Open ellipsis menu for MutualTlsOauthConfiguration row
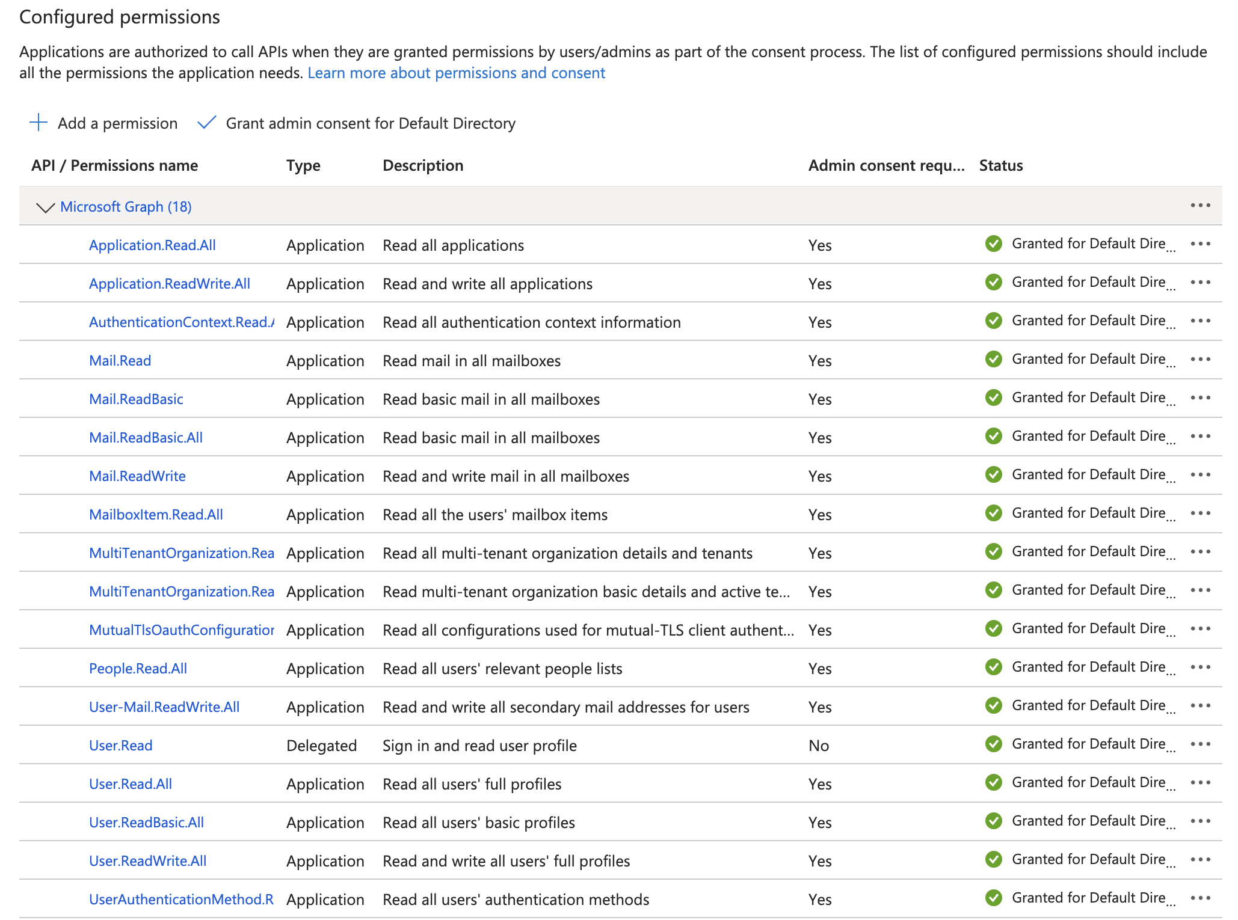 coord(1200,629)
